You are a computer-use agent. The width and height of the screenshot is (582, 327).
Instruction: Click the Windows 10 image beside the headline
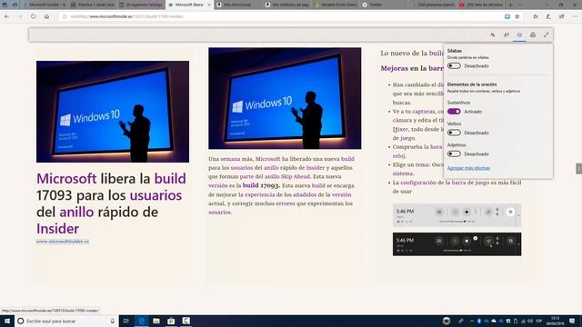[x=113, y=112]
